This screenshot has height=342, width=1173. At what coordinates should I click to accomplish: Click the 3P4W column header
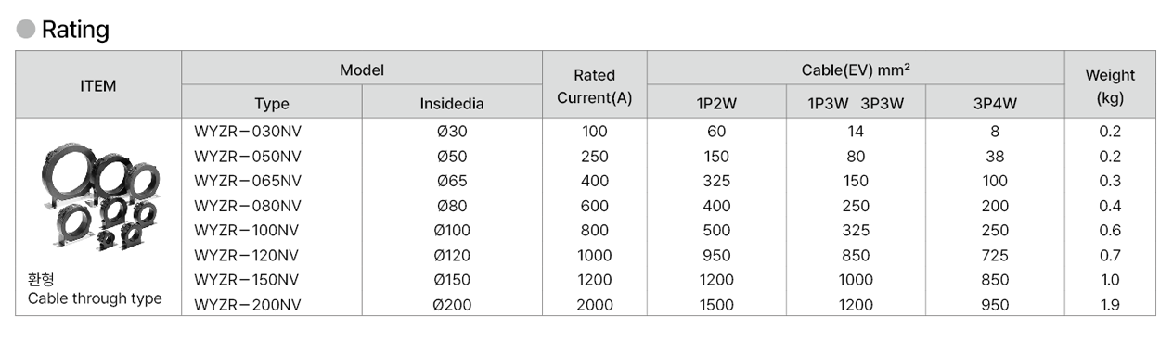click(x=995, y=104)
